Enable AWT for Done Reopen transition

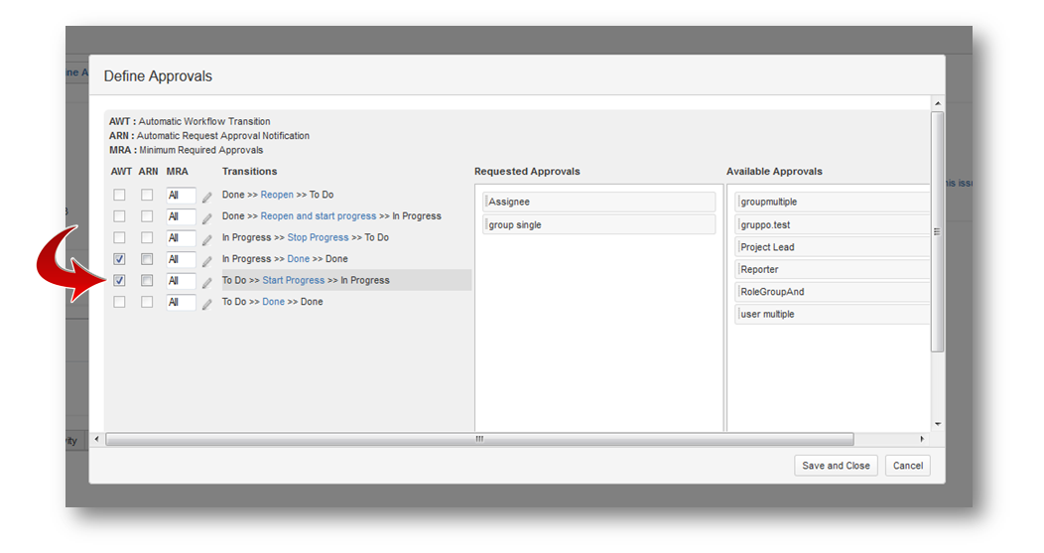[119, 195]
